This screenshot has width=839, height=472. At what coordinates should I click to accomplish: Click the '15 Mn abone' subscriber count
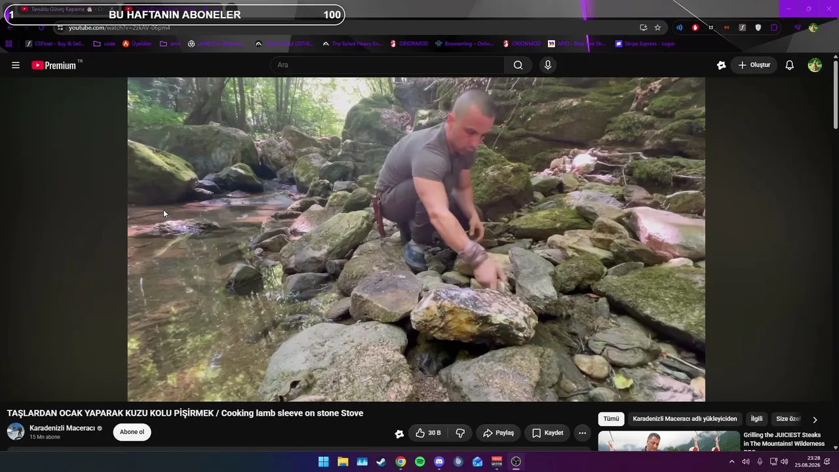click(45, 437)
